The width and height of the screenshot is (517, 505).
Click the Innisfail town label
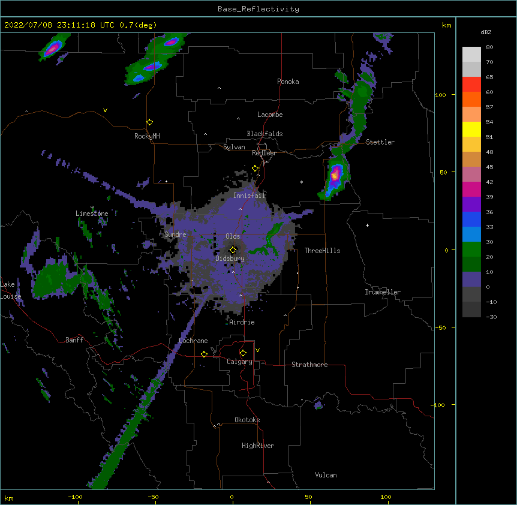249,196
